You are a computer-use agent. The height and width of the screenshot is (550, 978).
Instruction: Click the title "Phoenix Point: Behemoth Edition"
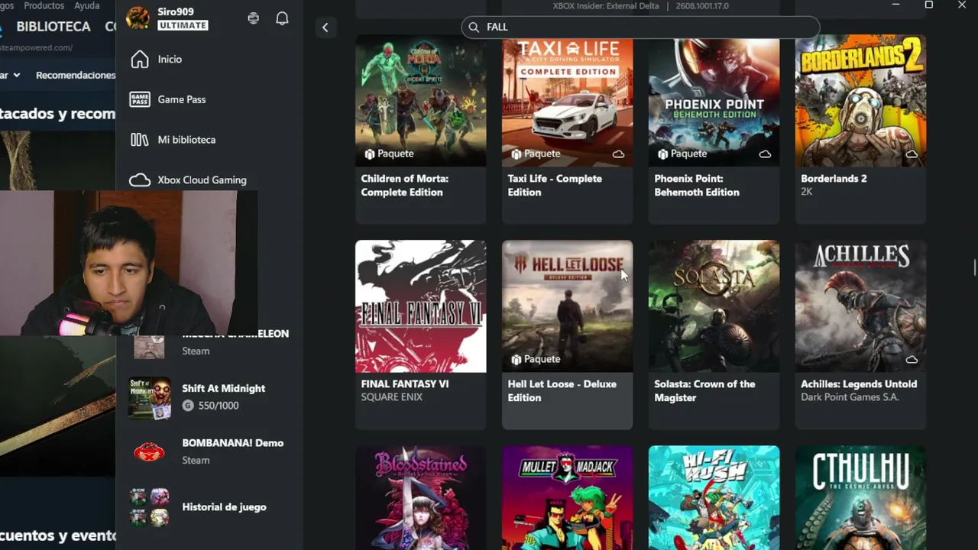tap(697, 186)
